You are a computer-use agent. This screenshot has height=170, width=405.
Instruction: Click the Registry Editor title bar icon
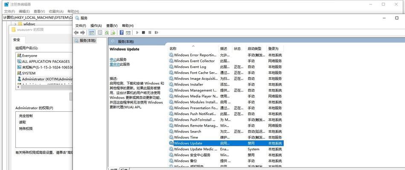tap(6, 4)
